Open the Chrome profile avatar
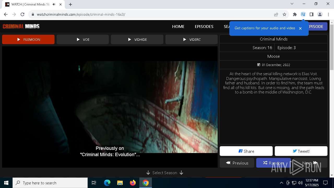This screenshot has height=188, width=334. click(320, 14)
